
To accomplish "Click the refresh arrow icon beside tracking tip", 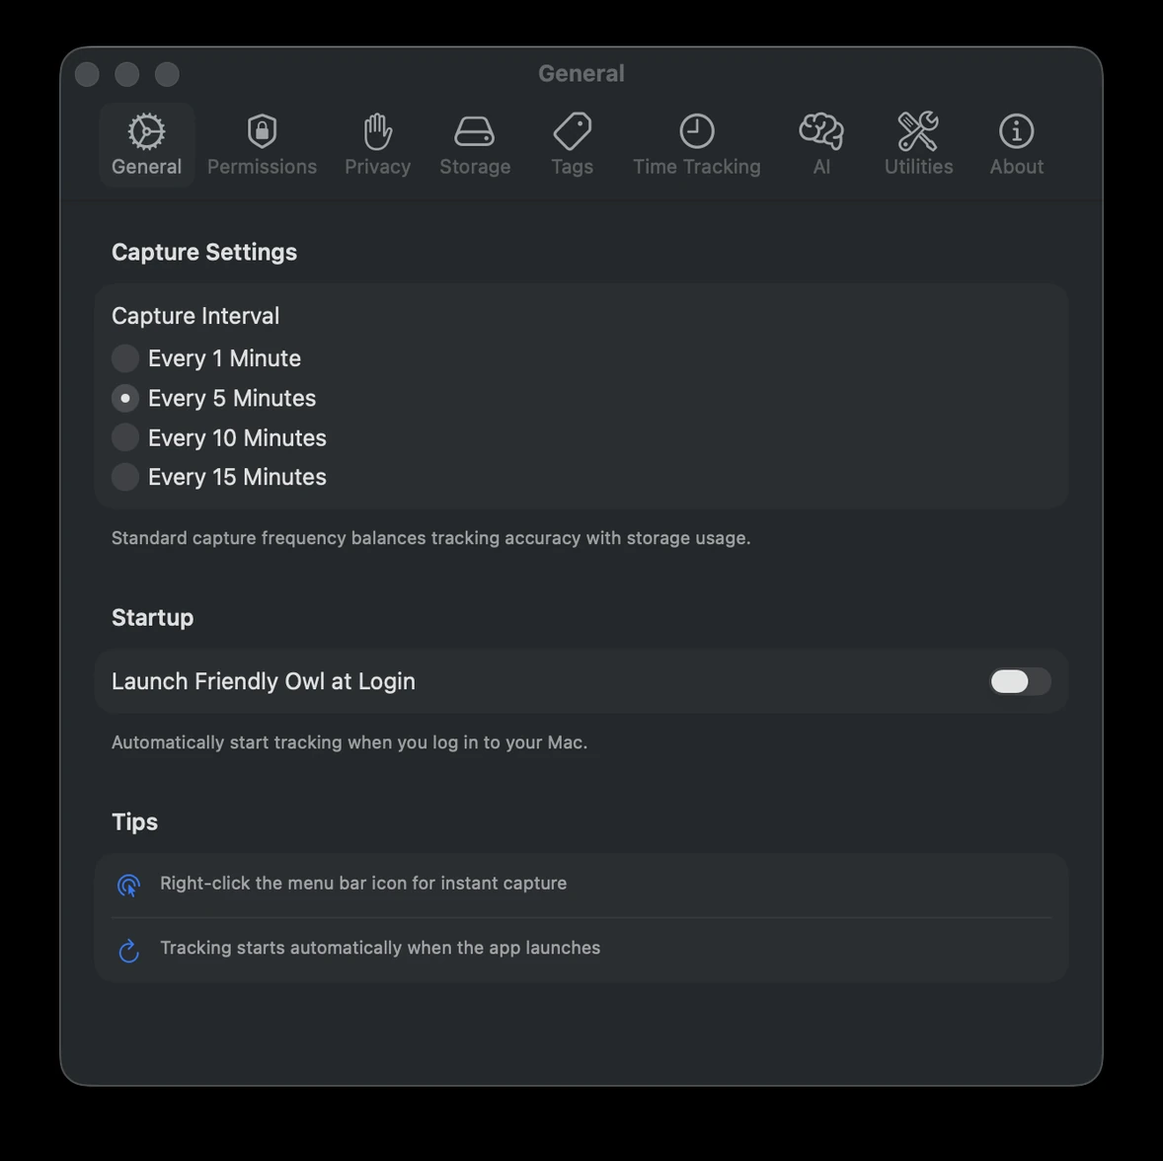I will [129, 951].
